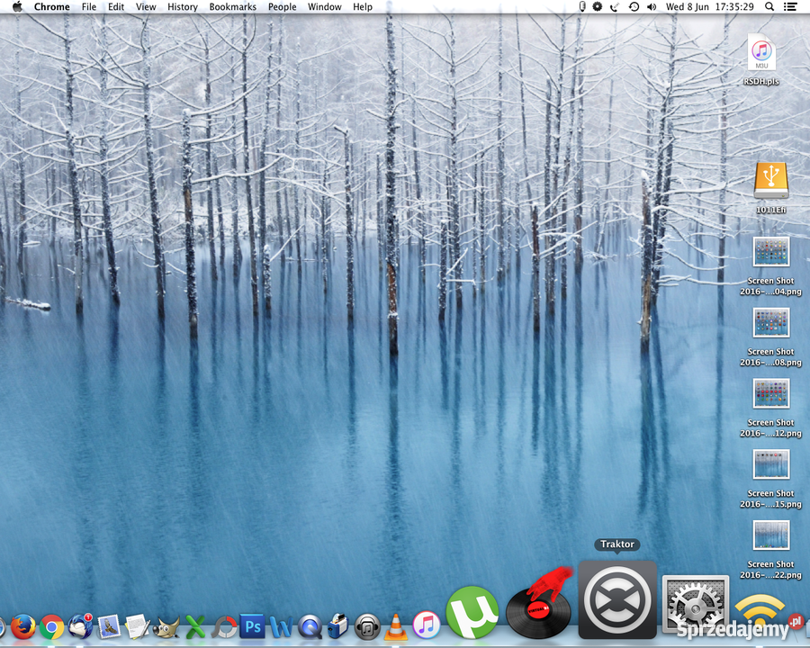
Task: Open GIMP in the Dock
Action: point(168,625)
